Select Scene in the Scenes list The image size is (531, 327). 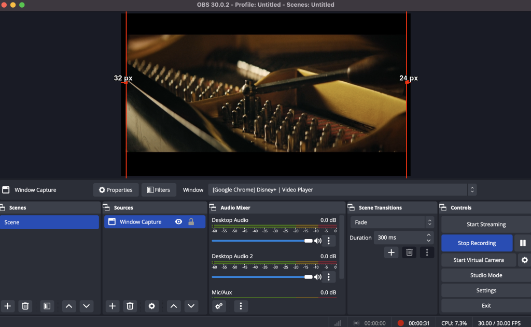point(49,222)
